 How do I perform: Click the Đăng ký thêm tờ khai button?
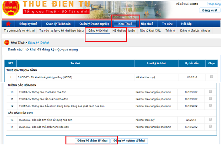click(93, 141)
